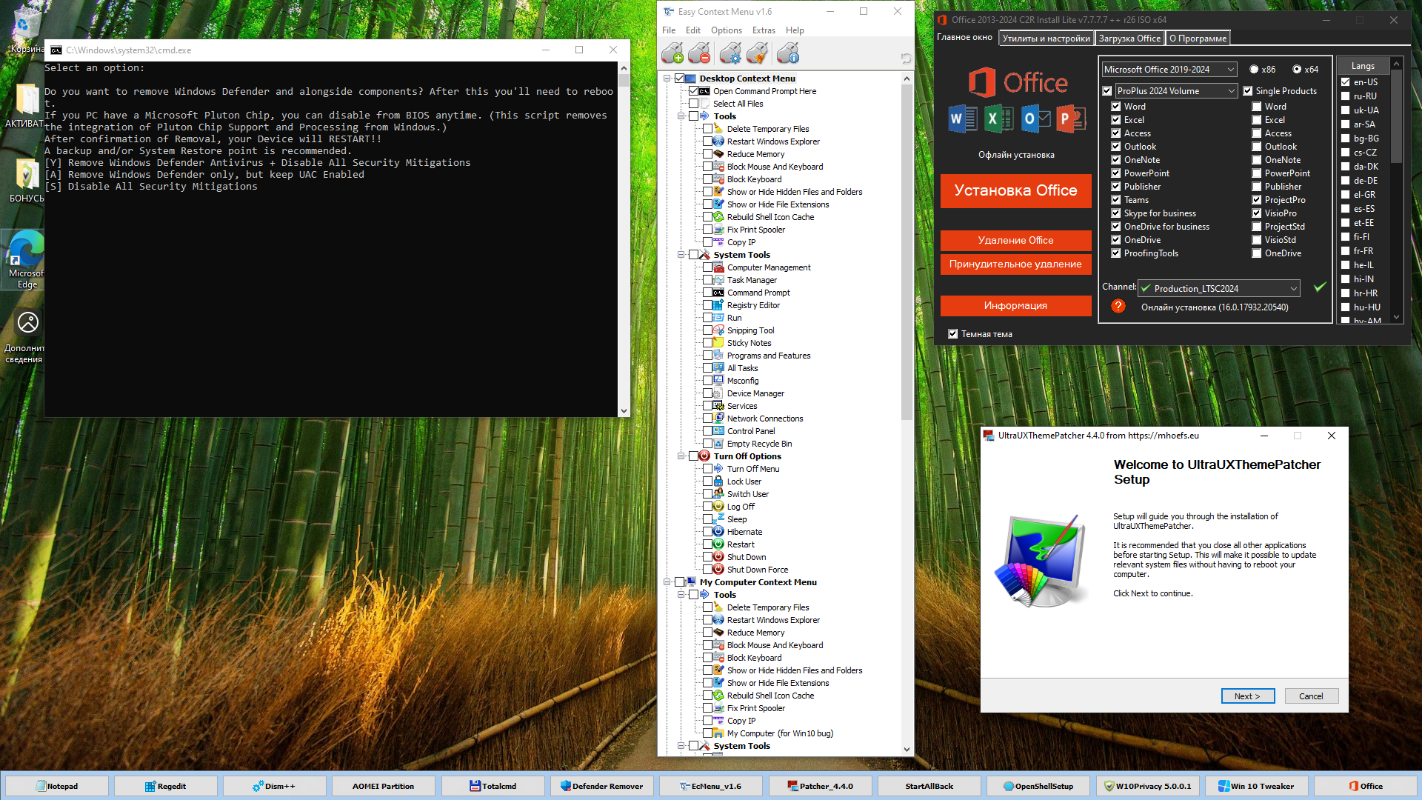Uncheck Teams in ProPlus product list
1422x800 pixels.
(1116, 200)
